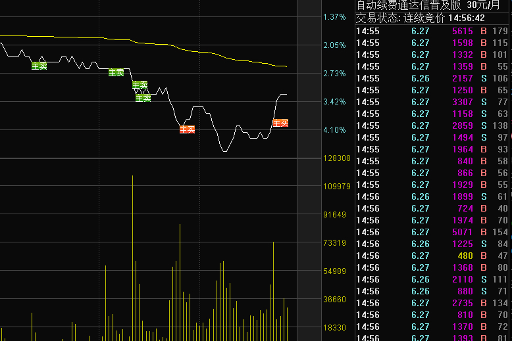Viewport: 512px width, 341px height.
Task: Select trade volume 840 in tick list
Action: [x=465, y=161]
